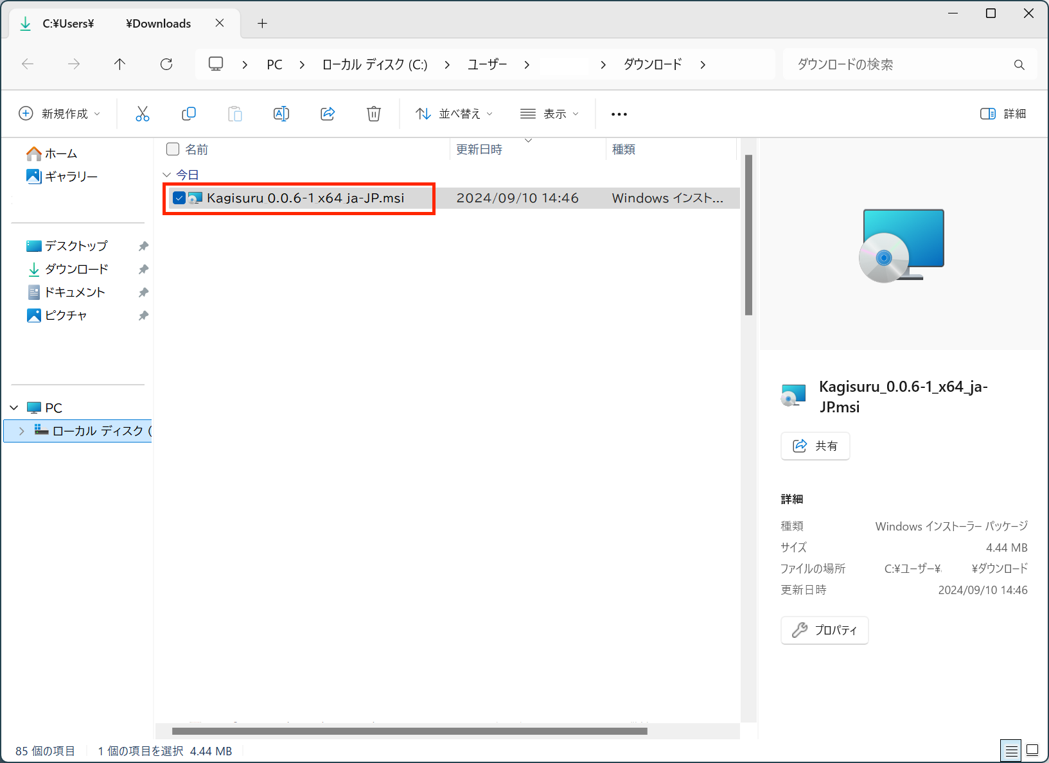Screen dimensions: 1049x763
Task: Go back with the left arrow
Action: (28, 64)
